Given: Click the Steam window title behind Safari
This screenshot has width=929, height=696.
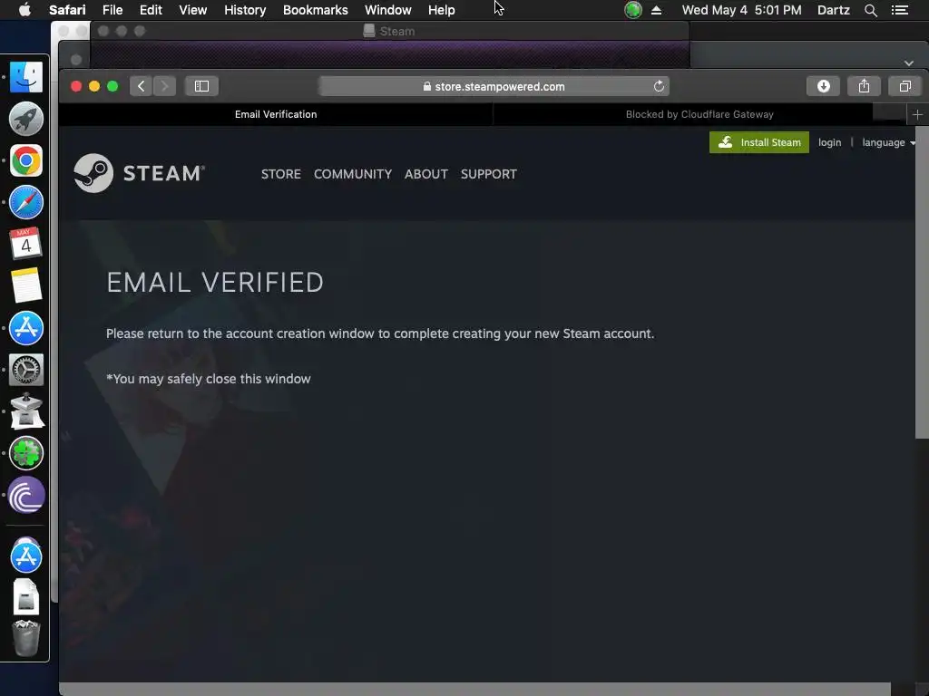Looking at the screenshot, I should [389, 32].
